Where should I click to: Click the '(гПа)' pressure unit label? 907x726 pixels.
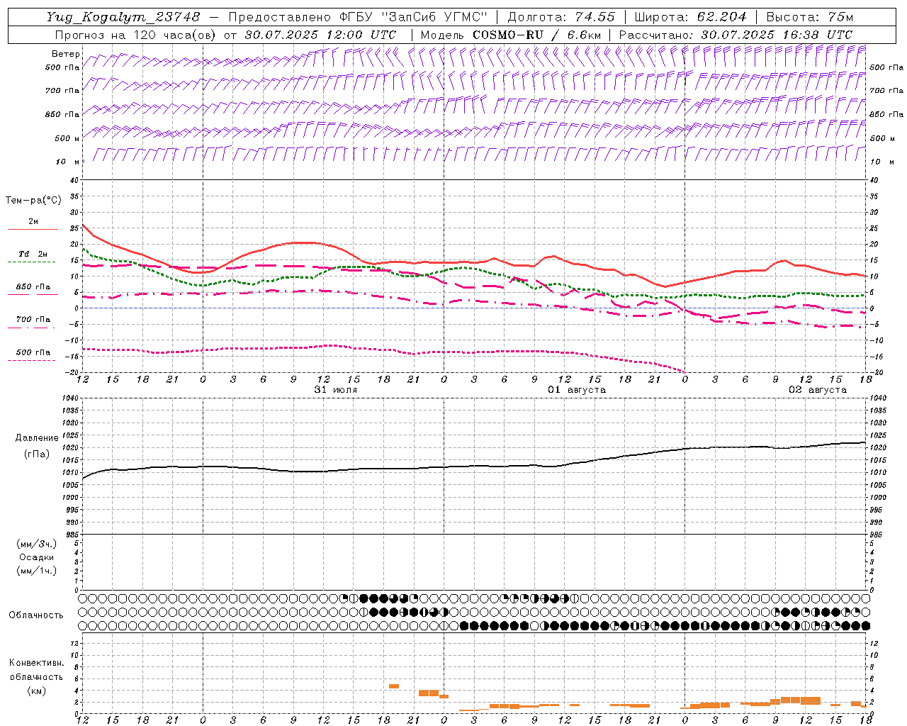click(37, 454)
